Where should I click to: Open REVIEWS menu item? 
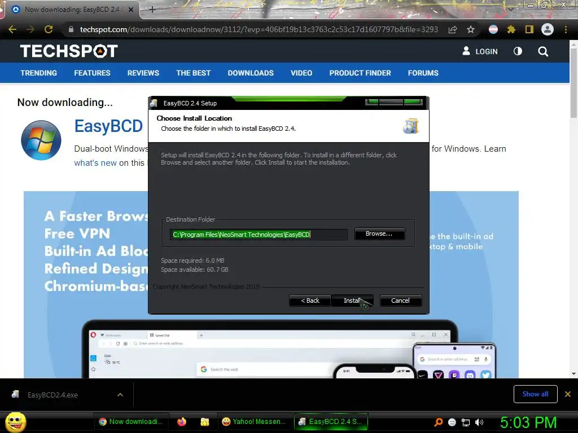[143, 73]
